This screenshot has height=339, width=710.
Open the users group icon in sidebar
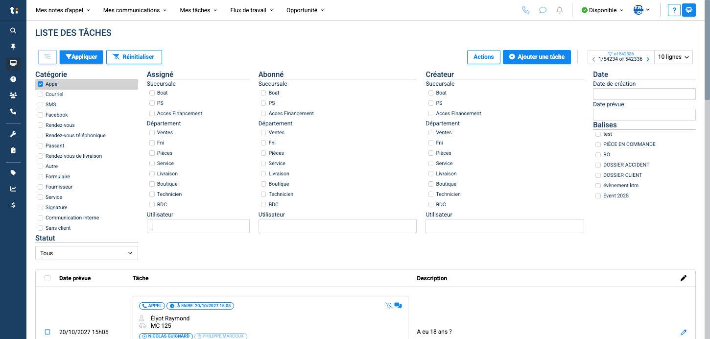point(13,95)
